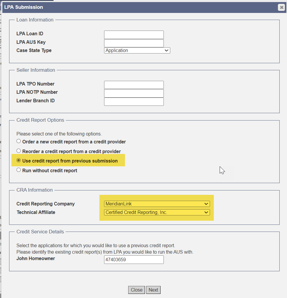Click the 'CRA Information' section heading
Viewport: 287px width, 298px height.
pos(35,190)
